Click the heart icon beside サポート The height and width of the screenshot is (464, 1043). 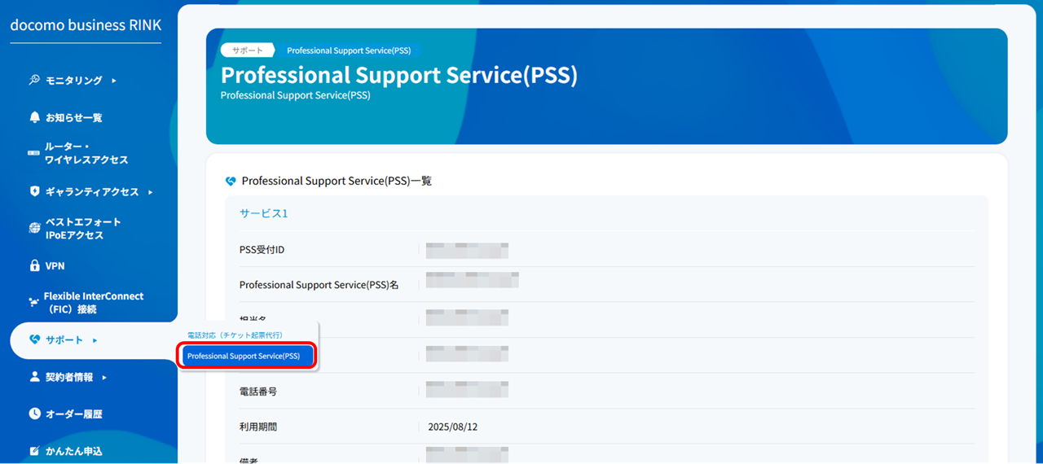point(34,339)
